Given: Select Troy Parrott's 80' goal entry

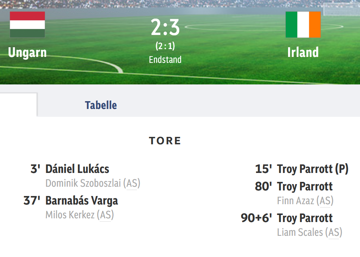Looking at the screenshot, I should click(305, 186).
